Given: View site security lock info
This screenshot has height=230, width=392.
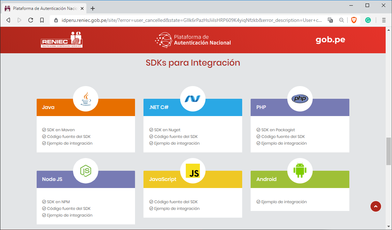Looking at the screenshot, I should click(x=56, y=20).
